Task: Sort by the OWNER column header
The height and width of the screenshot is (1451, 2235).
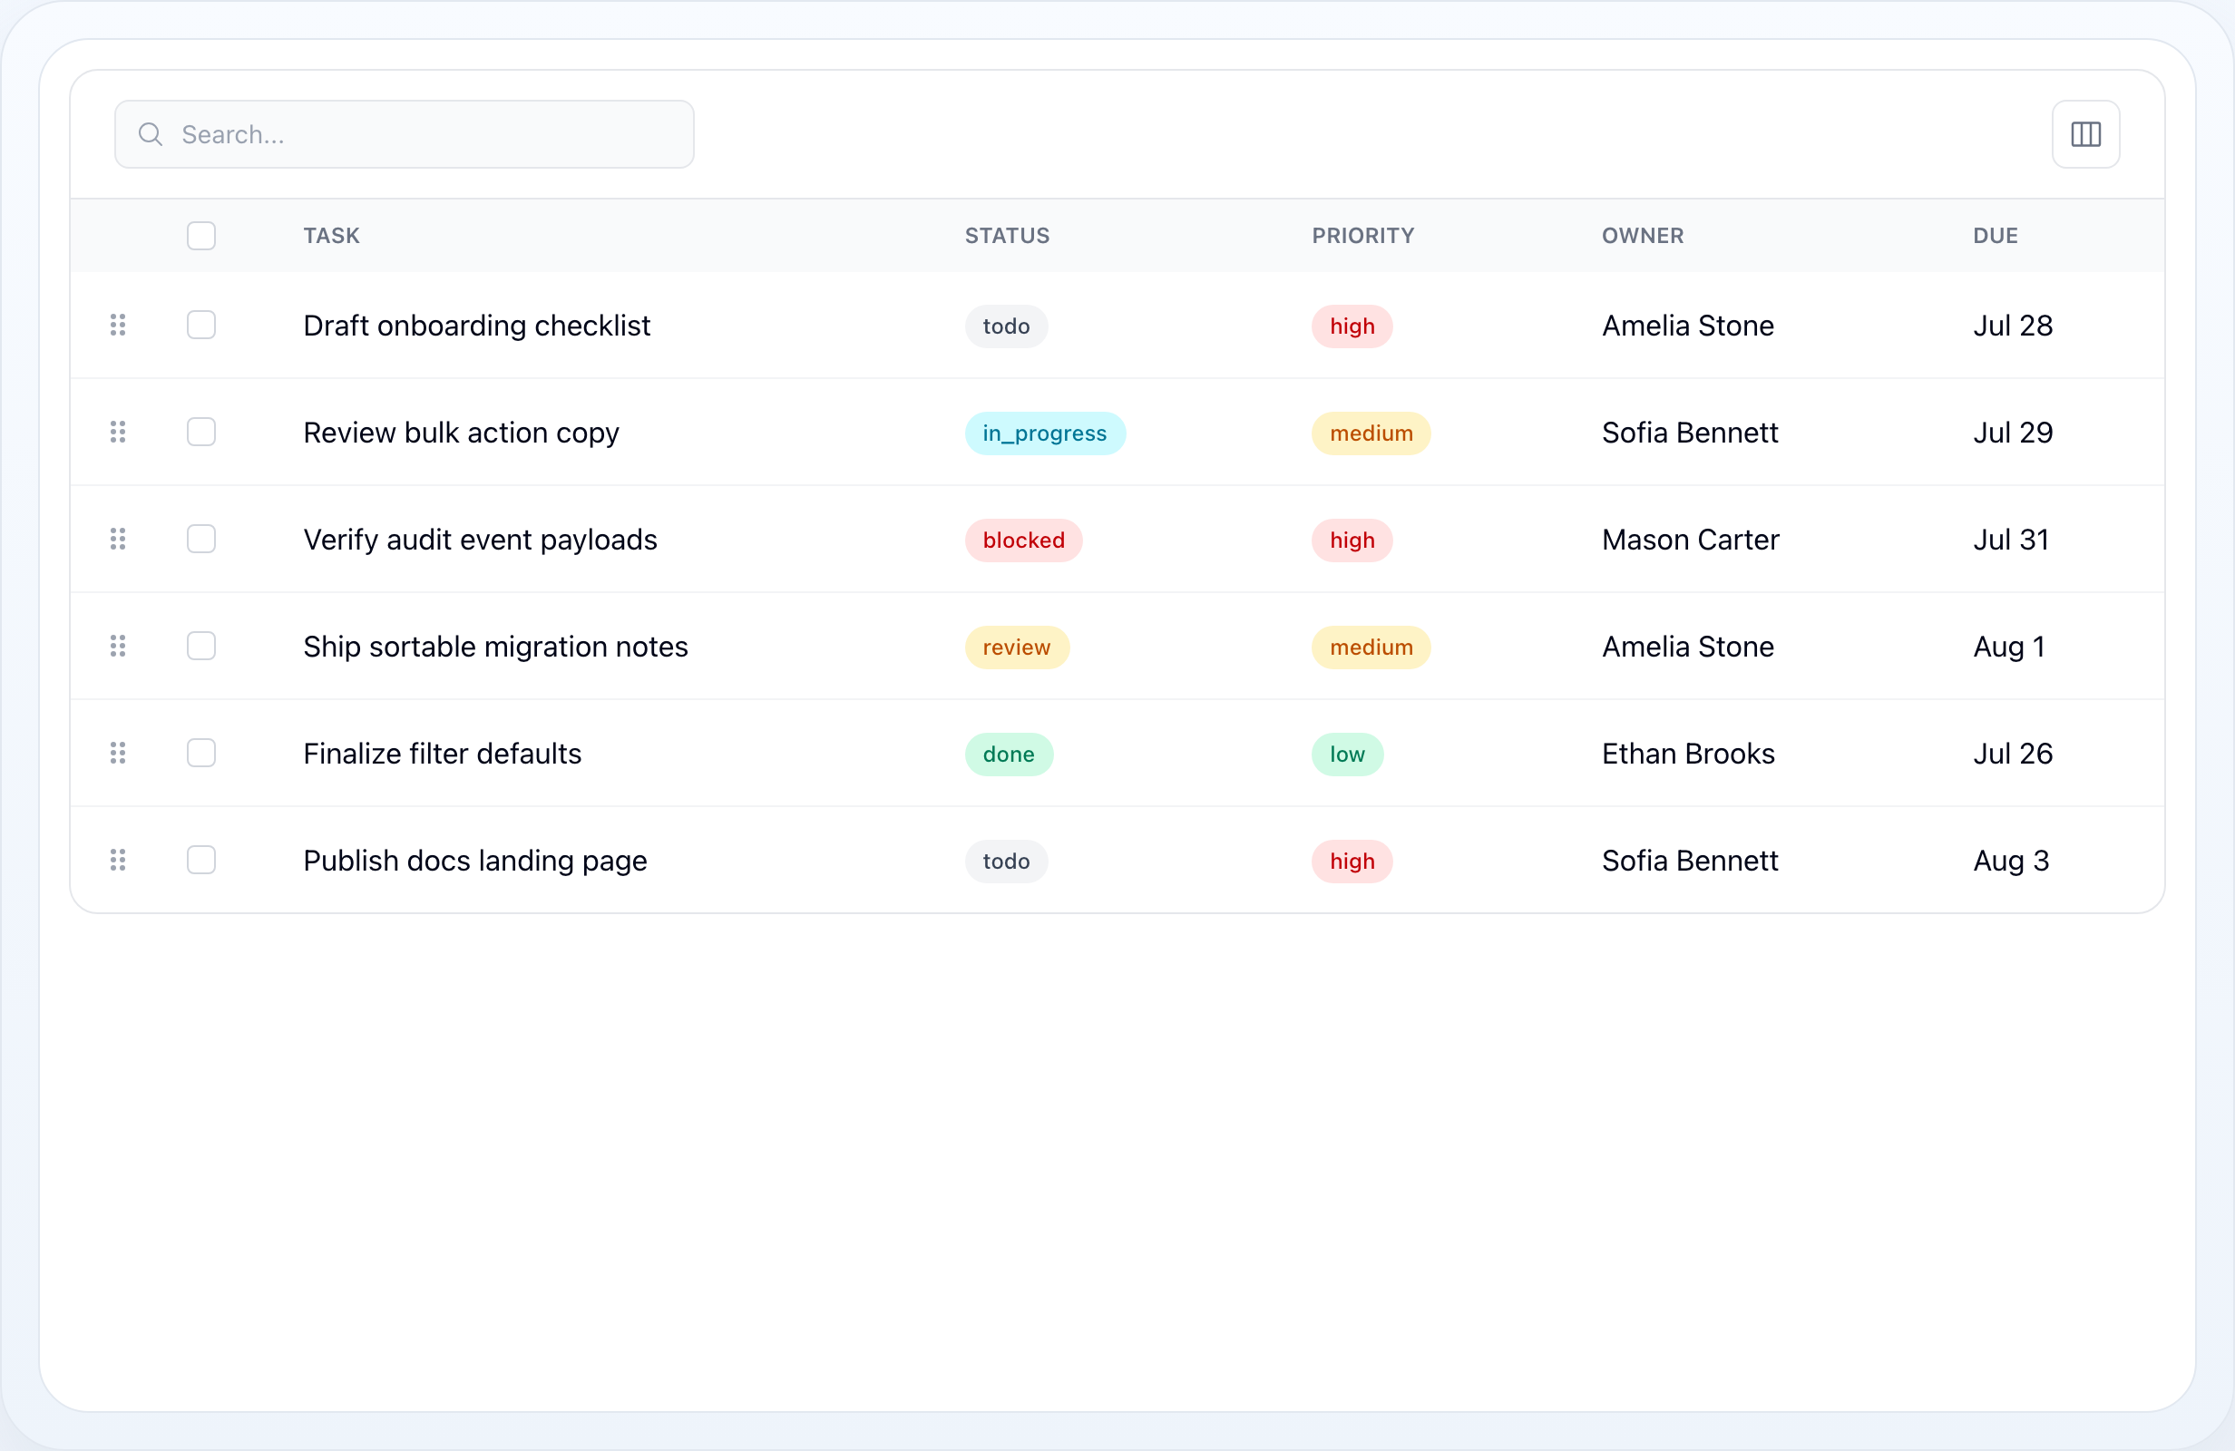Action: pos(1643,236)
